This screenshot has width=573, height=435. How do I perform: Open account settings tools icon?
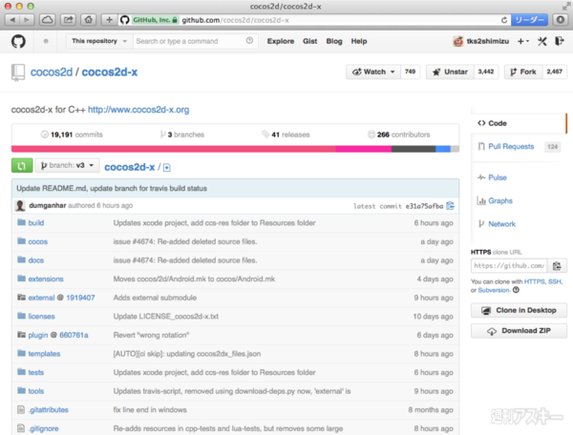[x=541, y=41]
